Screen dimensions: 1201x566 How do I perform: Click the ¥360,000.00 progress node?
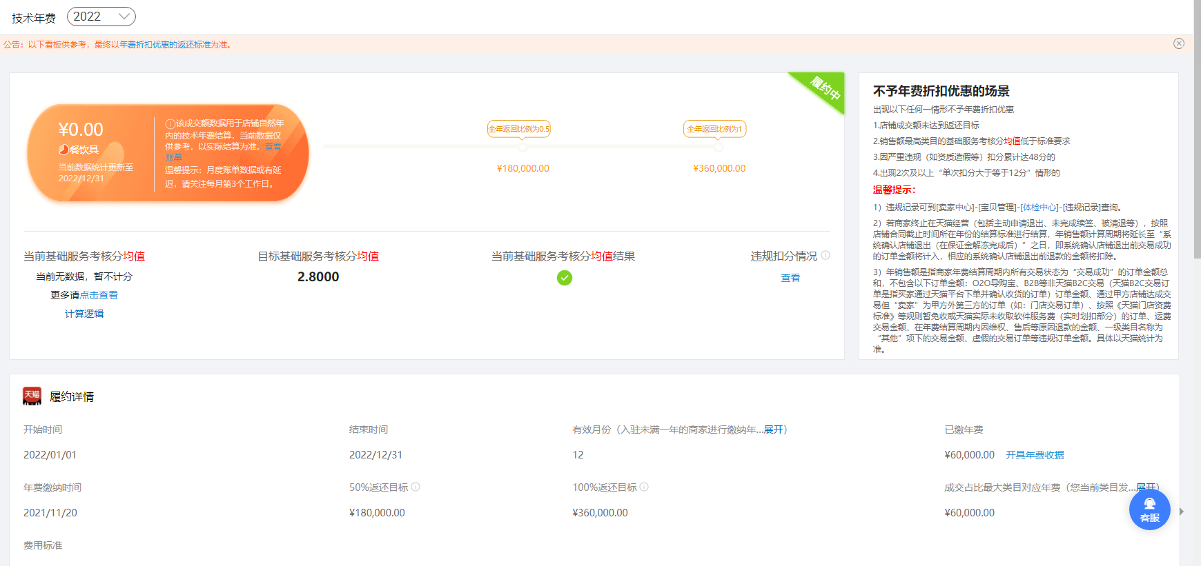pos(719,147)
